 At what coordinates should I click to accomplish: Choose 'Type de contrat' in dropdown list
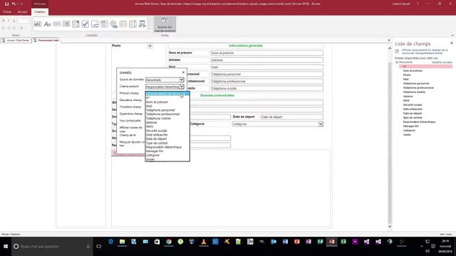point(167,143)
